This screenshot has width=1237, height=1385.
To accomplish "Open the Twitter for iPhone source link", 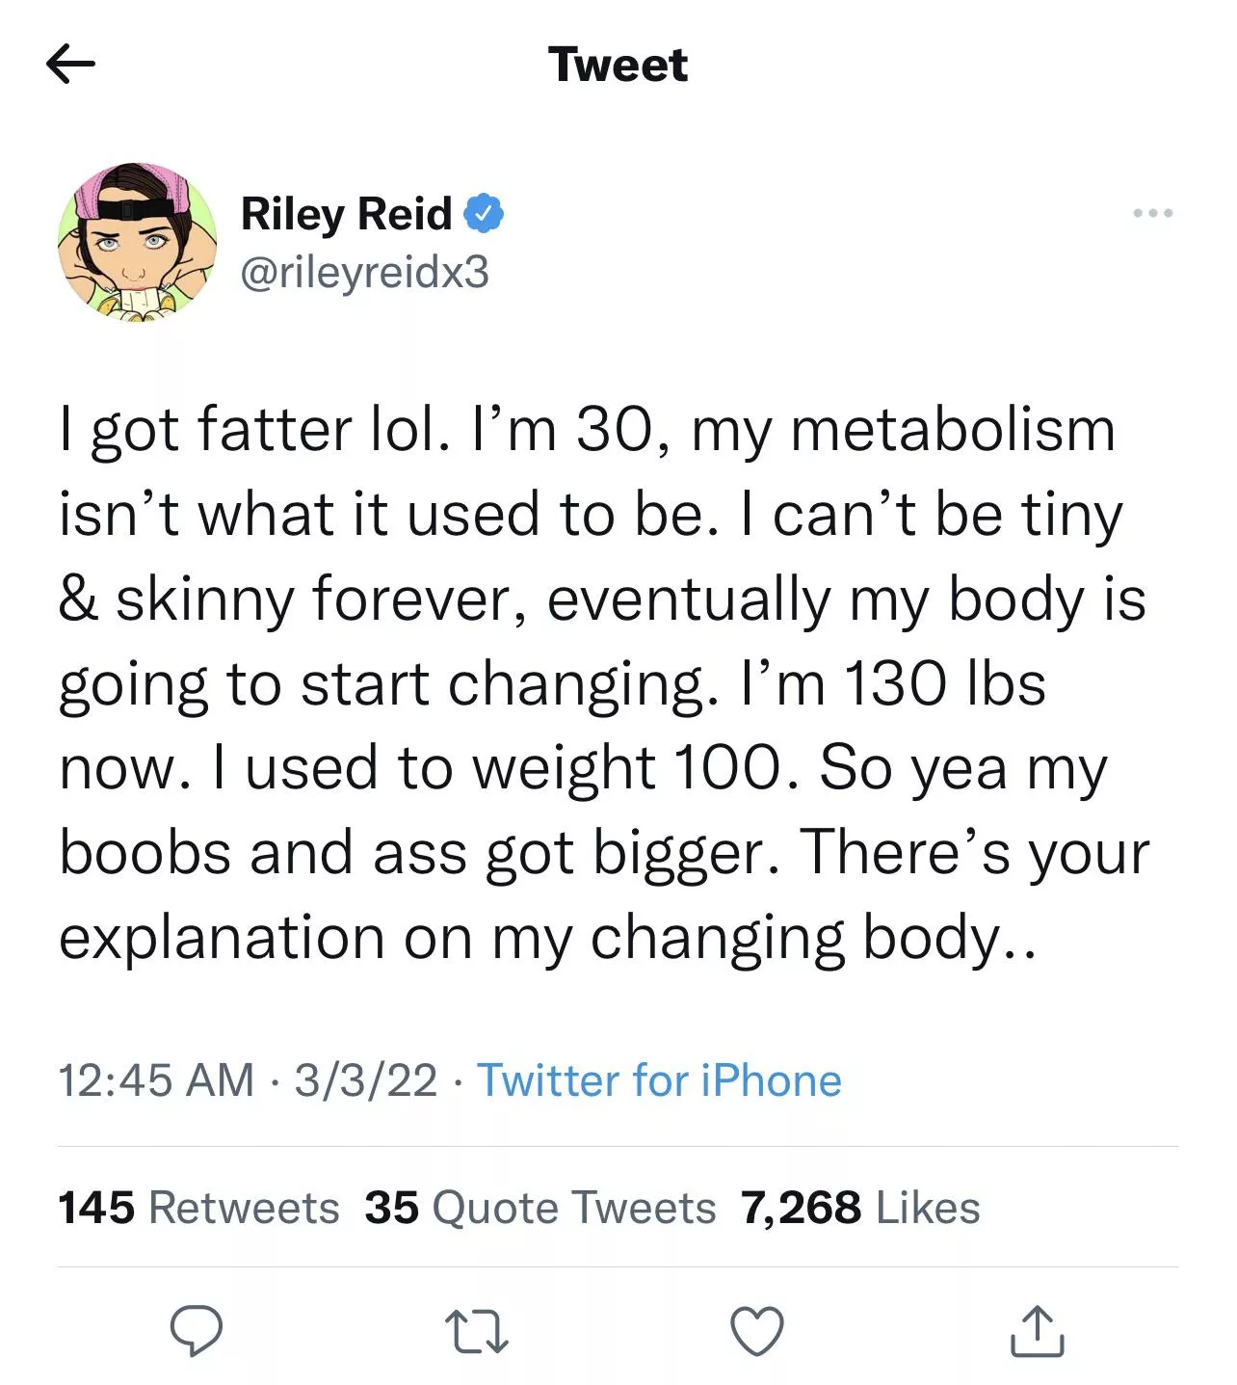I will click(x=660, y=1081).
